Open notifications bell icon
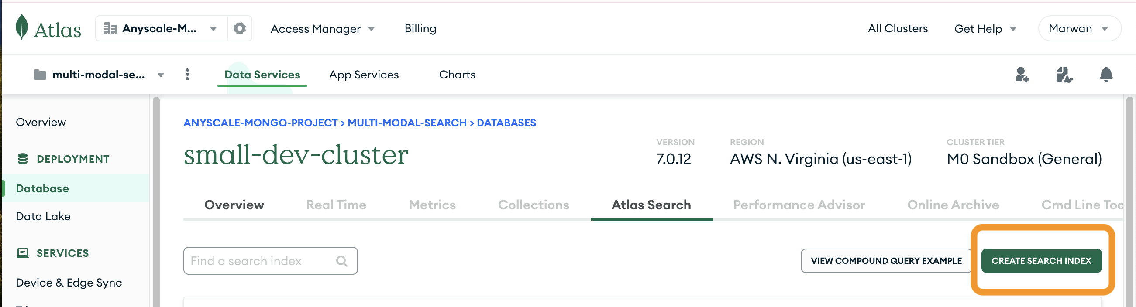Screen dimensions: 1136x307 [1105, 75]
